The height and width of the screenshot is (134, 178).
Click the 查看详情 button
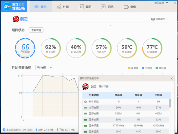coord(36,30)
